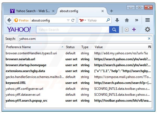Viewport: 157px width, 114px height.
Task: Select browser.contentHandlers.types.0.uri row
Action: pos(78,53)
